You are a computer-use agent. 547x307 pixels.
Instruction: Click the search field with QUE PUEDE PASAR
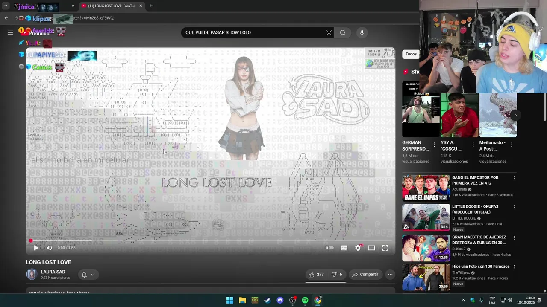pos(254,32)
